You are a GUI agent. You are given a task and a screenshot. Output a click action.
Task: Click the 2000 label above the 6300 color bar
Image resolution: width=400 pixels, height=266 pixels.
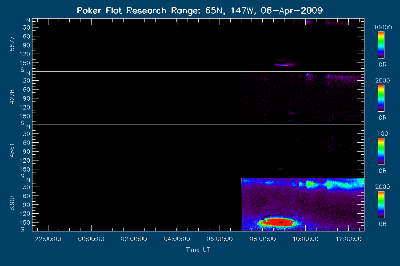tap(382, 187)
